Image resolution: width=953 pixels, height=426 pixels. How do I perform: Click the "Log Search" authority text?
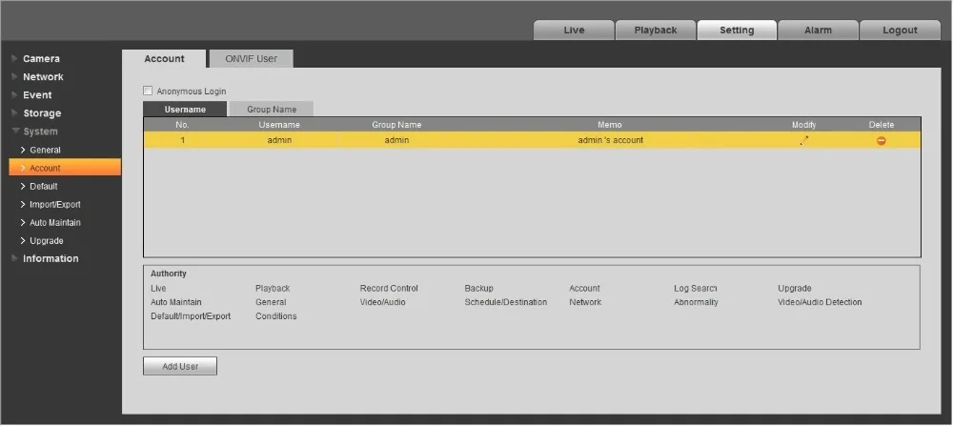coord(696,288)
